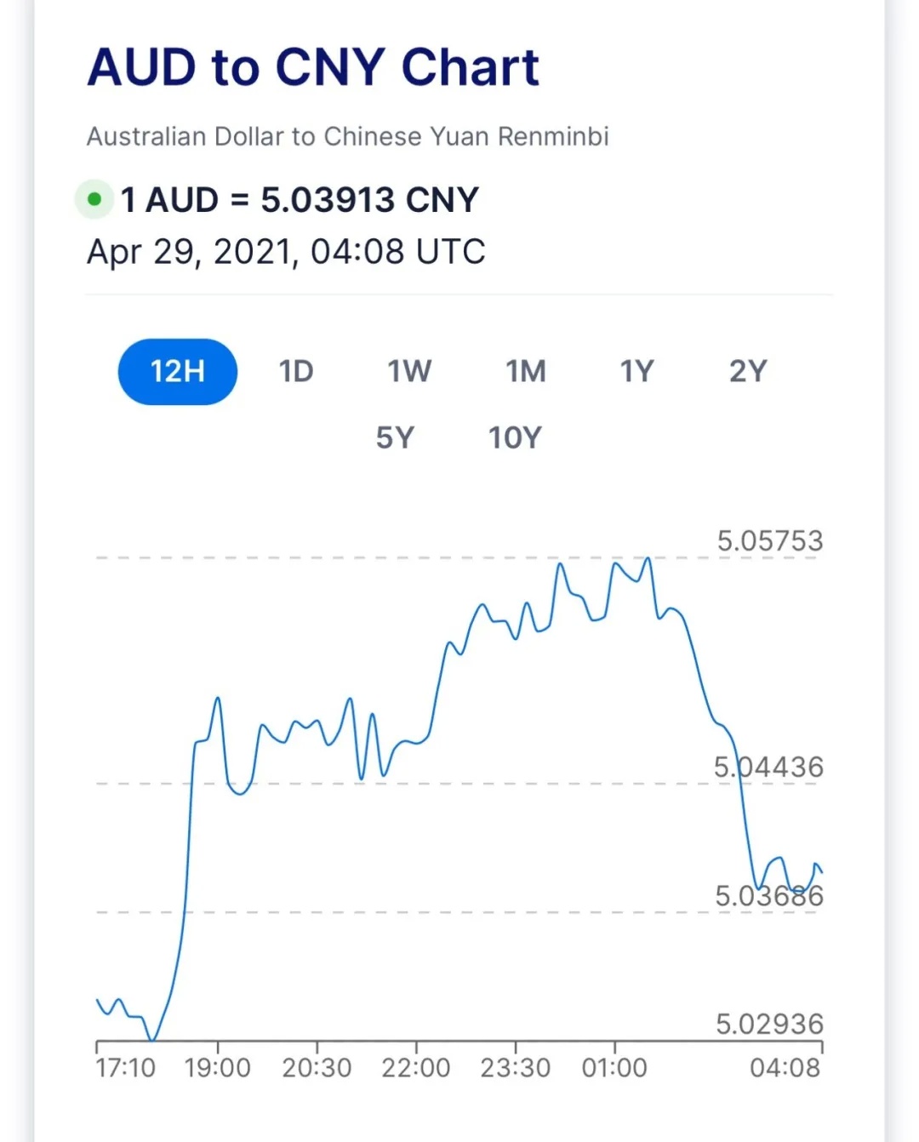Click the 19:00 time axis label
This screenshot has height=1142, width=919.
tap(218, 1067)
